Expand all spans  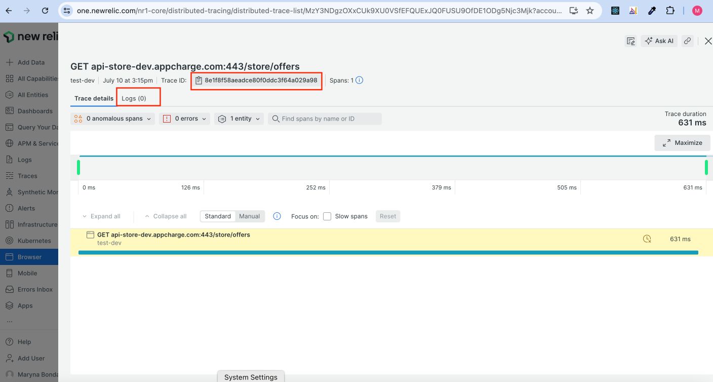[101, 216]
